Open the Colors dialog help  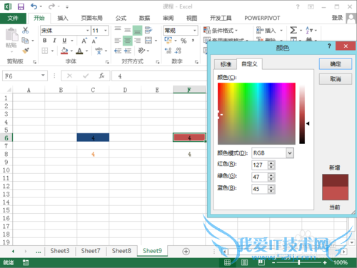point(329,46)
